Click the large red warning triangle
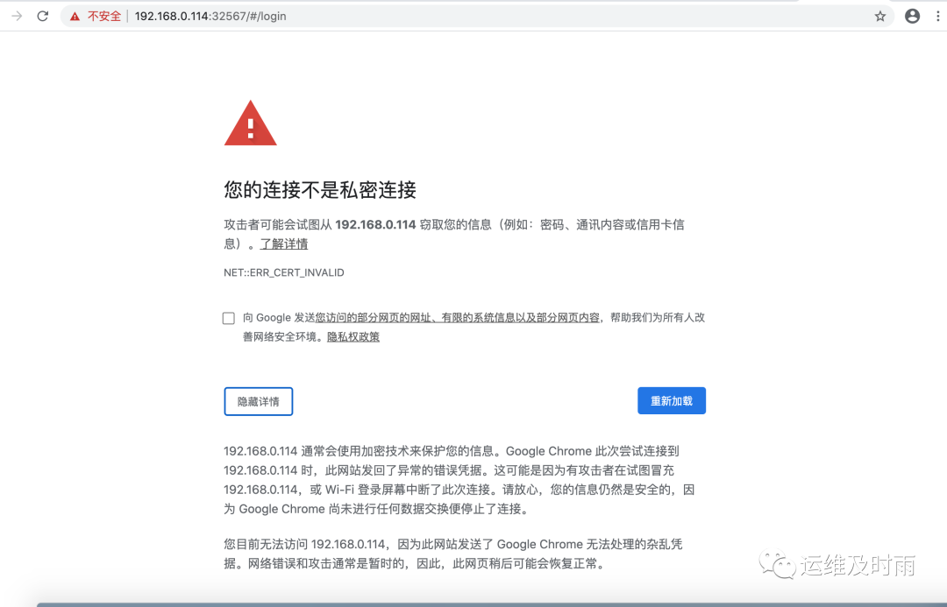Screen dimensions: 947x607 pos(250,124)
